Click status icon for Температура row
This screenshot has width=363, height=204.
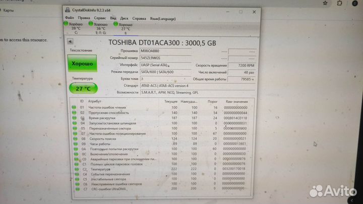pyautogui.click(x=77, y=169)
